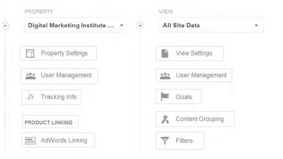Select Content Grouping option
Viewport: 283px width, 159px height.
point(195,119)
